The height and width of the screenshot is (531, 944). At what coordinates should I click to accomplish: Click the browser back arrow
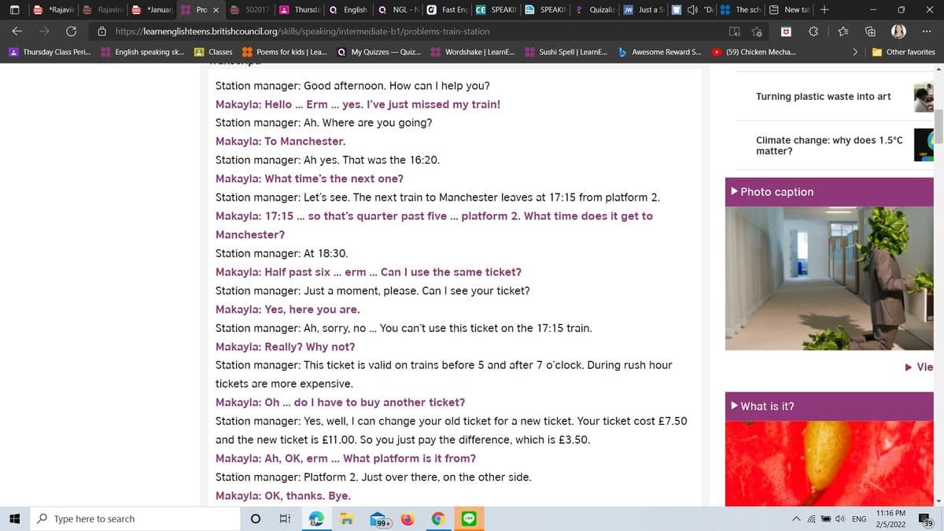[16, 31]
